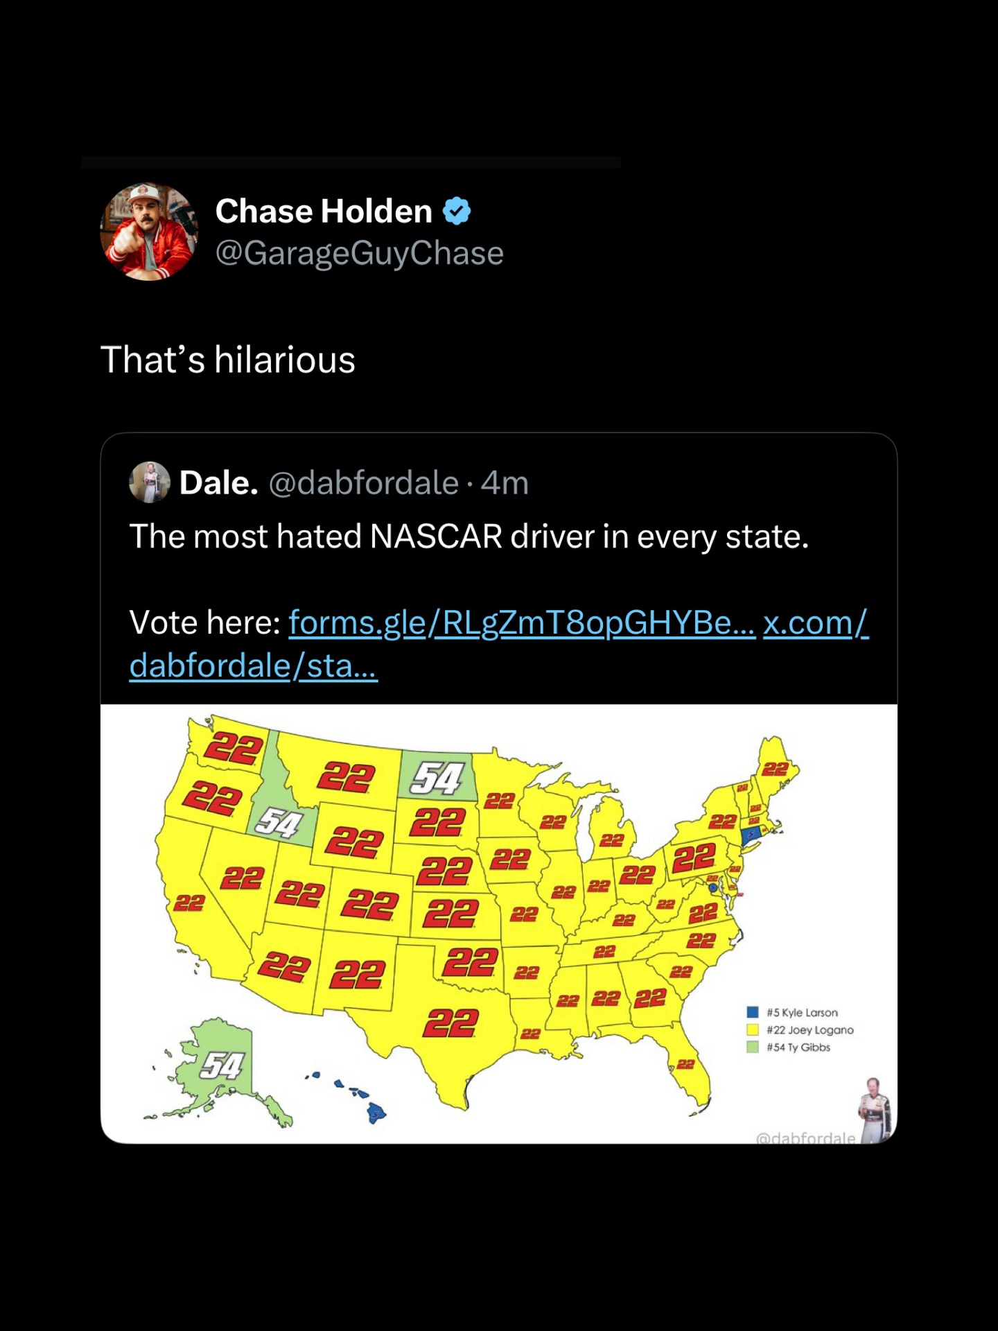
Task: Click the blue verified checkmark badge
Action: (x=457, y=211)
